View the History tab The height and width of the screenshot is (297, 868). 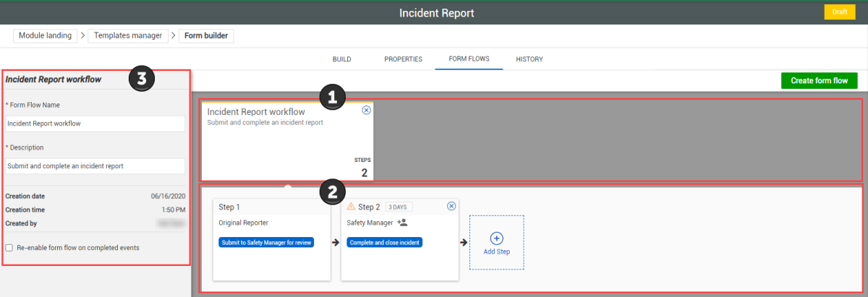pos(529,59)
